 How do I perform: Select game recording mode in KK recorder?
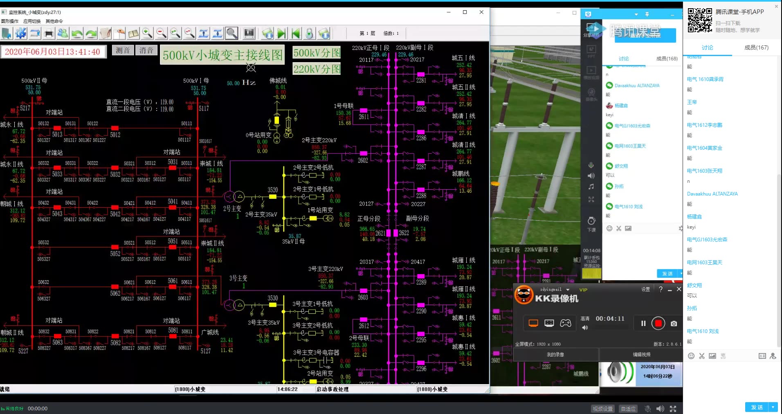click(566, 323)
